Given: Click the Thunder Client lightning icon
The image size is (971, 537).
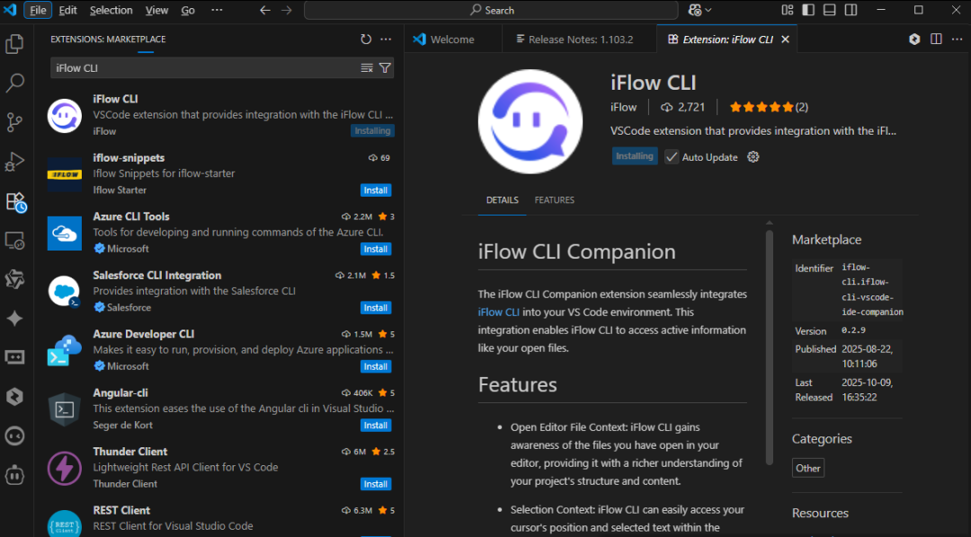Looking at the screenshot, I should coord(65,469).
